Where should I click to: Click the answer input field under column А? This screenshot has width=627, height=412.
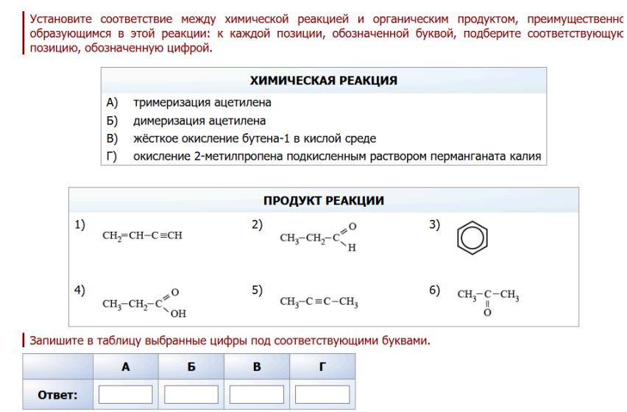click(x=125, y=395)
